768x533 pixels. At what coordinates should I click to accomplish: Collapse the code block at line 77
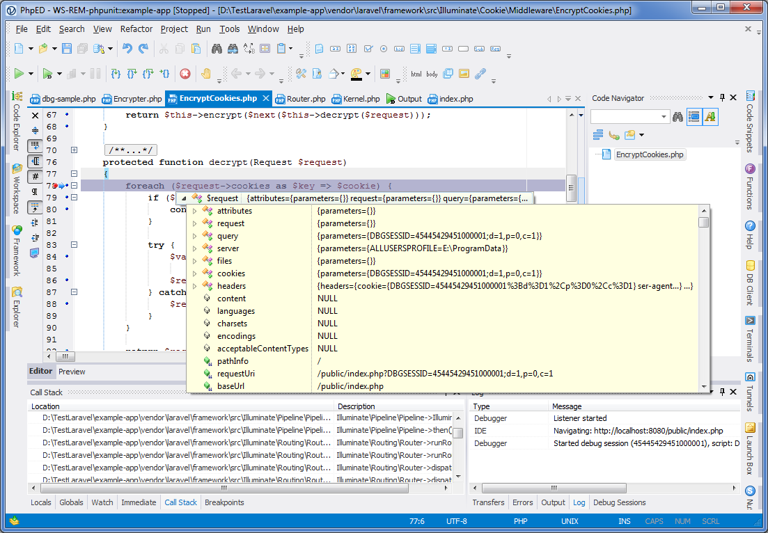click(x=74, y=174)
